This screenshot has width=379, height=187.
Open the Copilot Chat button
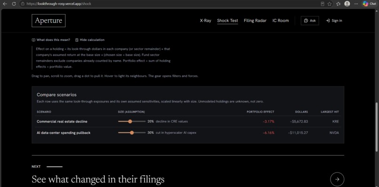pyautogui.click(x=369, y=4)
